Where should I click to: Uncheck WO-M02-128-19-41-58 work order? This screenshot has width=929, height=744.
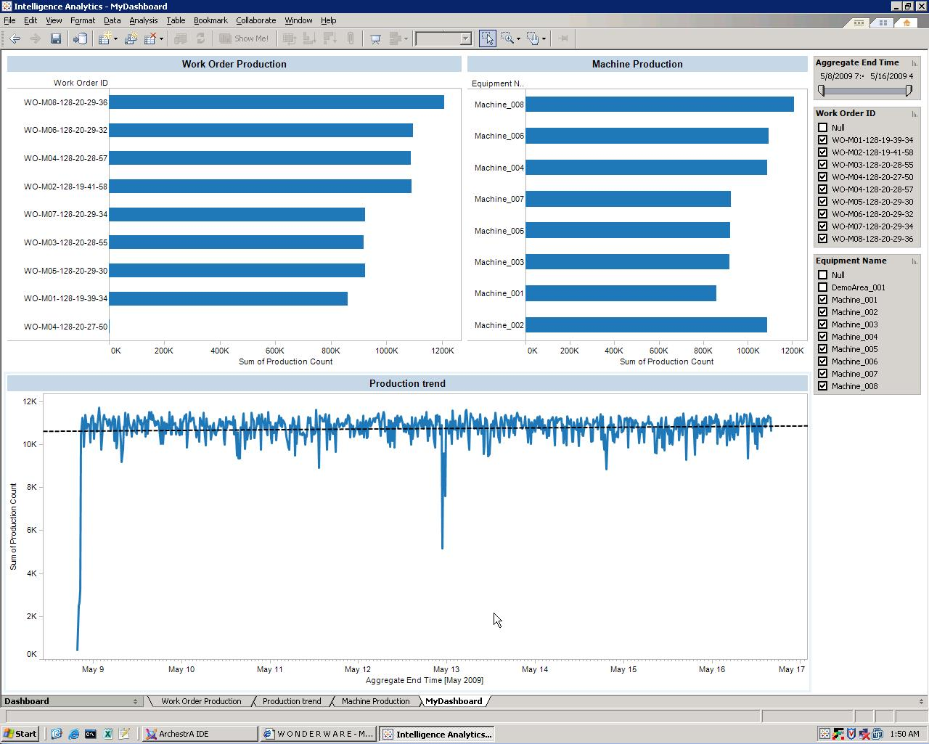(x=823, y=152)
